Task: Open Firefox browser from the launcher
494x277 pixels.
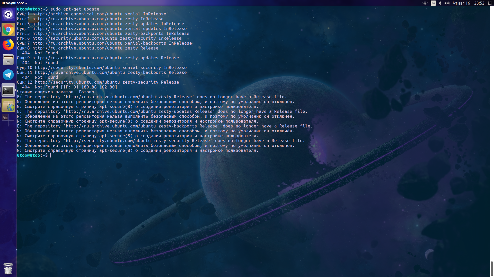Action: pos(8,45)
